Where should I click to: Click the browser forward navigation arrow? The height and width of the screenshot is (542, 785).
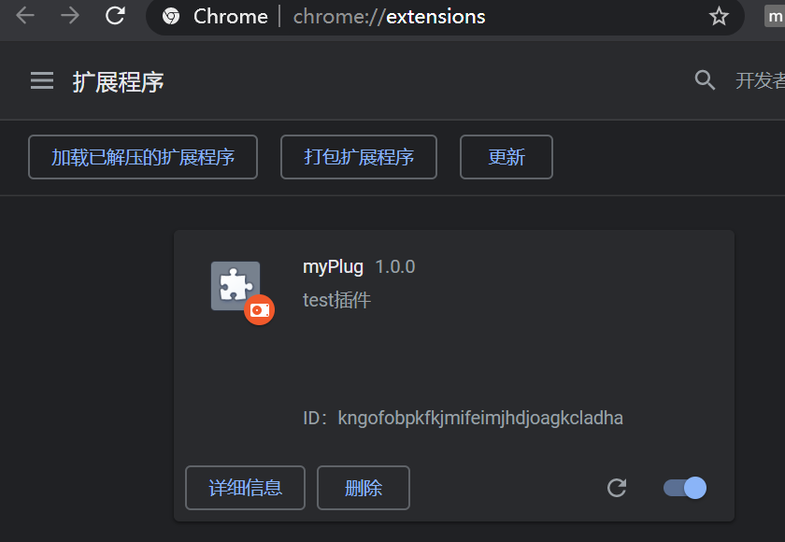(68, 15)
